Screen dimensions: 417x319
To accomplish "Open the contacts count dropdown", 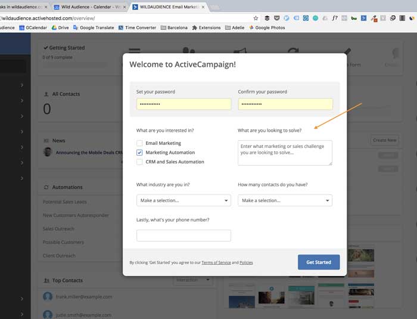I will click(x=285, y=200).
